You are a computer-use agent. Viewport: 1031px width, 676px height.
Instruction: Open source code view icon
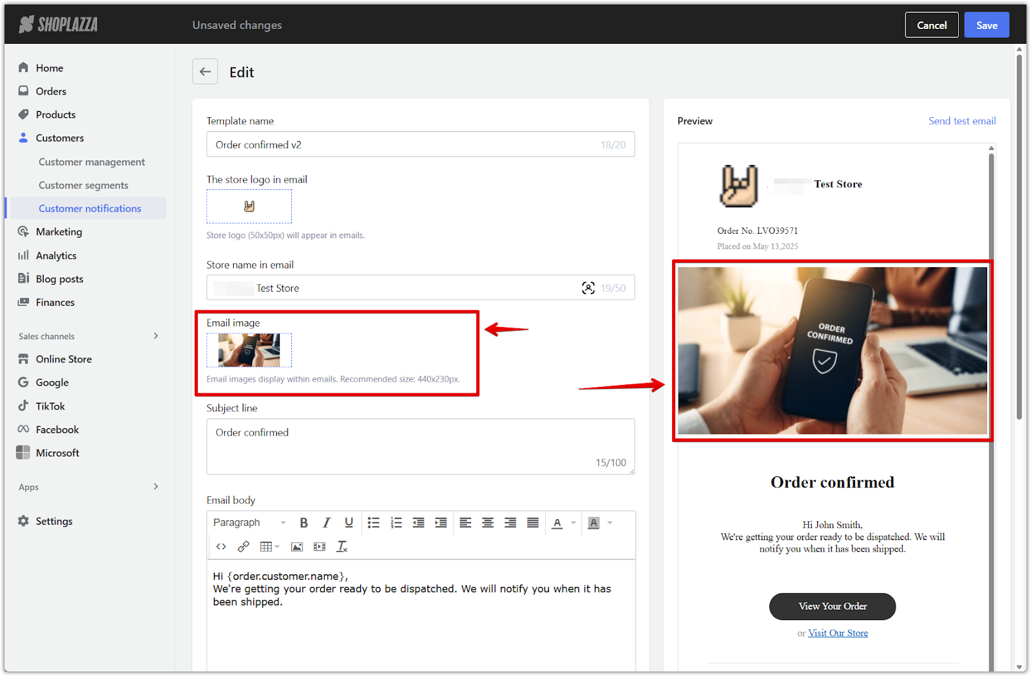tap(221, 547)
